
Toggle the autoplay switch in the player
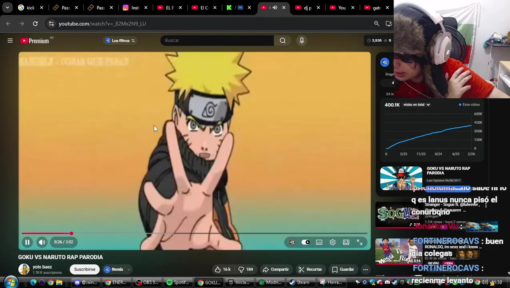click(x=305, y=242)
